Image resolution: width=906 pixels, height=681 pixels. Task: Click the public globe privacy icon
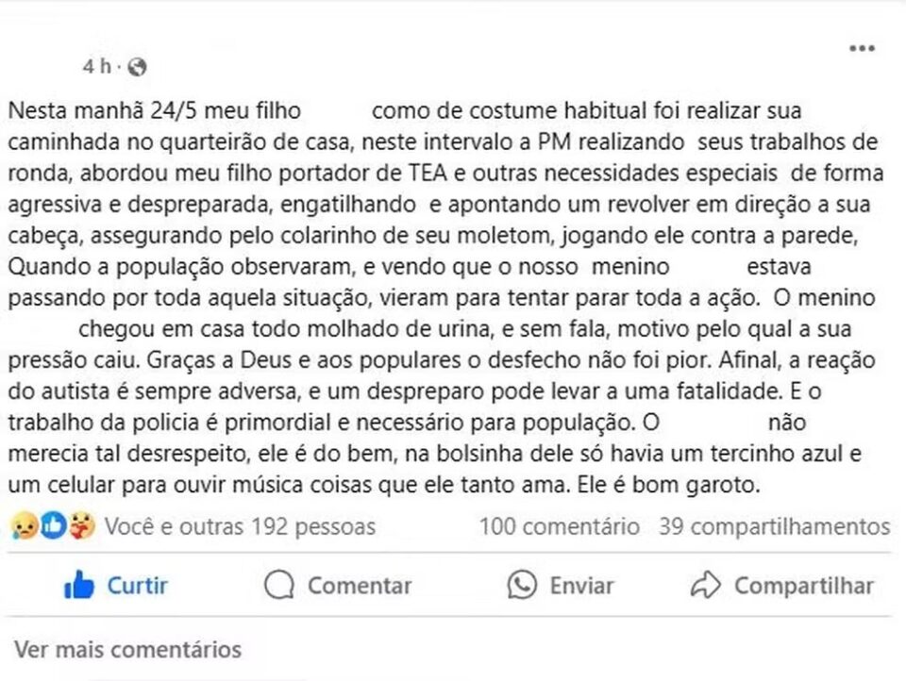click(x=137, y=67)
